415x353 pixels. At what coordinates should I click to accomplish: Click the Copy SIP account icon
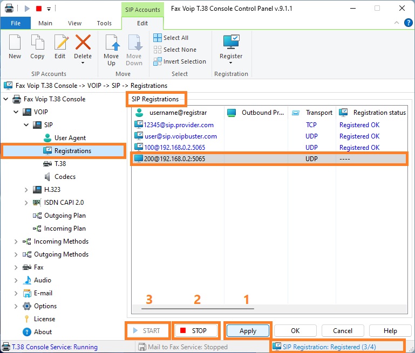(x=37, y=42)
